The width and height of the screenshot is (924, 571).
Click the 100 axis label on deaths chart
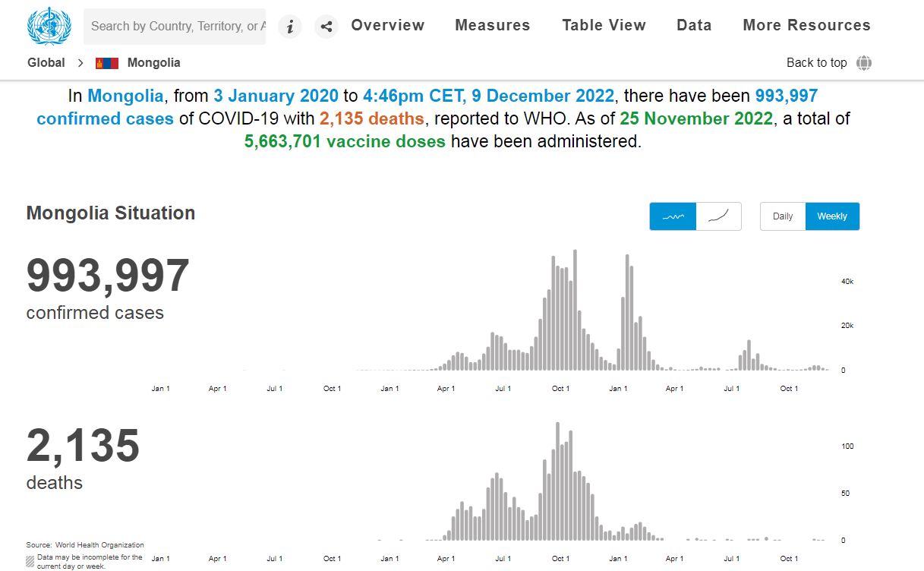pyautogui.click(x=847, y=446)
